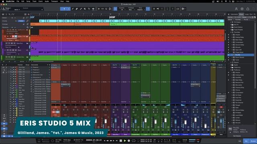Go to the Start page via the home icon
The width and height of the screenshot is (257, 144).
(x=248, y=9)
